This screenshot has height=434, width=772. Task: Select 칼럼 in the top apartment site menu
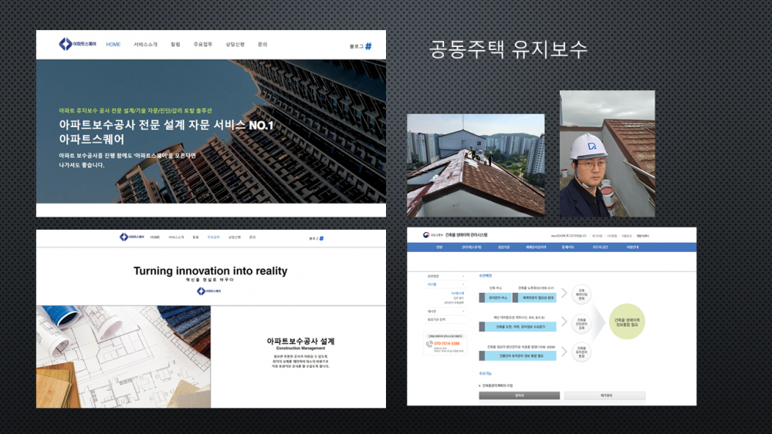click(x=176, y=44)
